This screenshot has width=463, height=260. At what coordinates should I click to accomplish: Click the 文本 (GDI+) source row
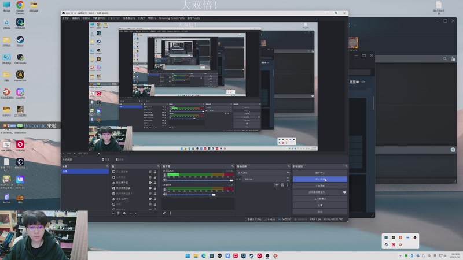(x=134, y=199)
